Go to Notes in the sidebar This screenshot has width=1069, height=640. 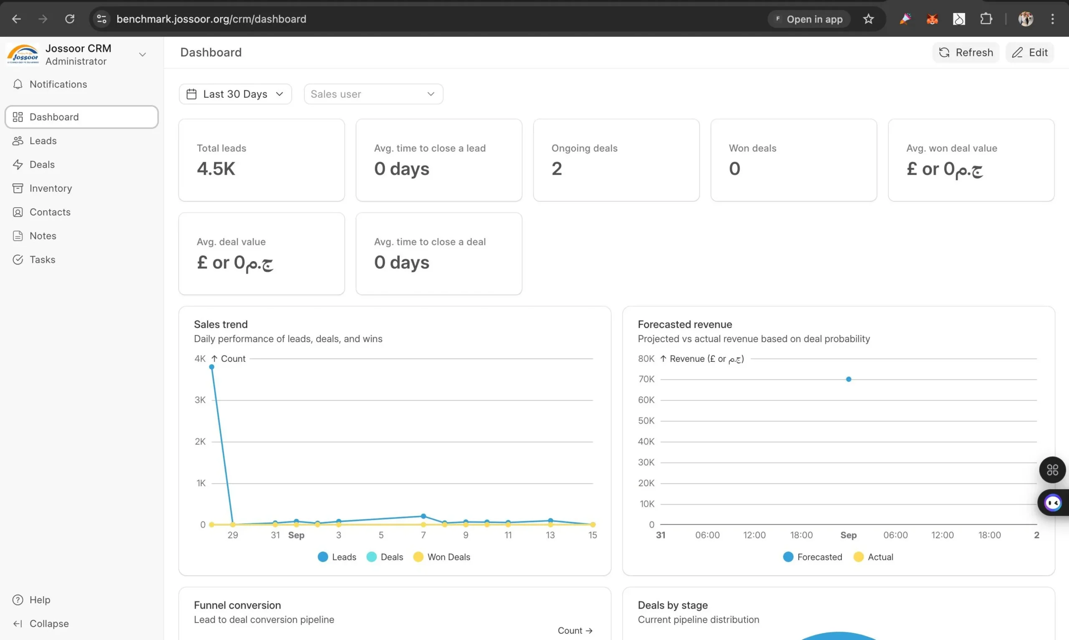click(x=43, y=236)
